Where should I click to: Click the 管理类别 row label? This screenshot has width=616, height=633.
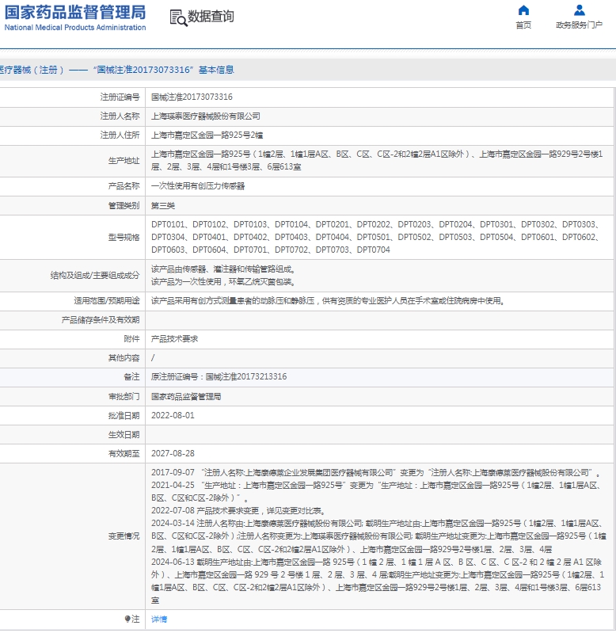tap(124, 206)
